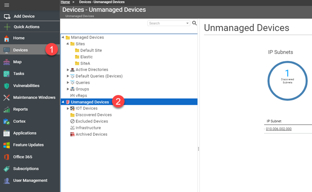Screen dimensions: 312x192
Task: Expand the Groups tree node
Action: pos(68,89)
